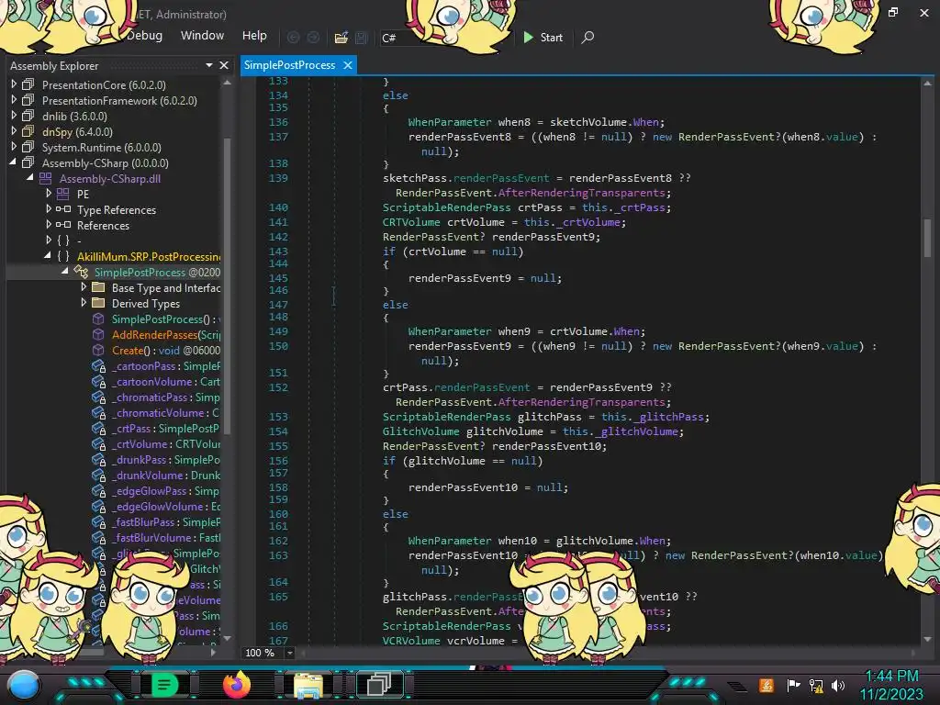Click the Assembly Explorer vertical scrollbar thumb
This screenshot has height=705, width=940.
(x=228, y=286)
